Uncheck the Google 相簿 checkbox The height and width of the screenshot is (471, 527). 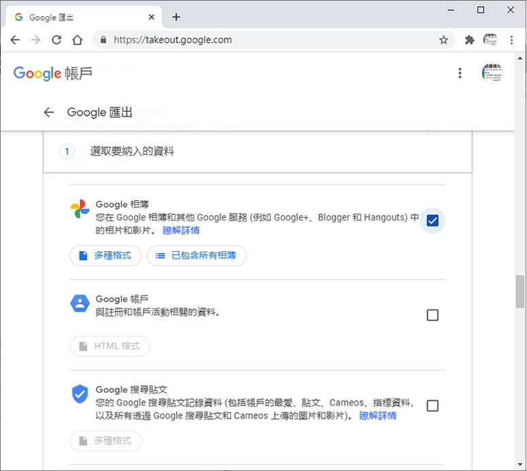tap(432, 221)
